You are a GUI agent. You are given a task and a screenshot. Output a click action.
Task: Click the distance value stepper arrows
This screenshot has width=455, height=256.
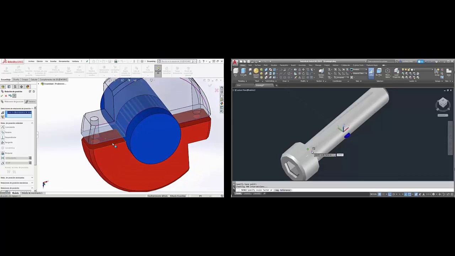pyautogui.click(x=30, y=158)
